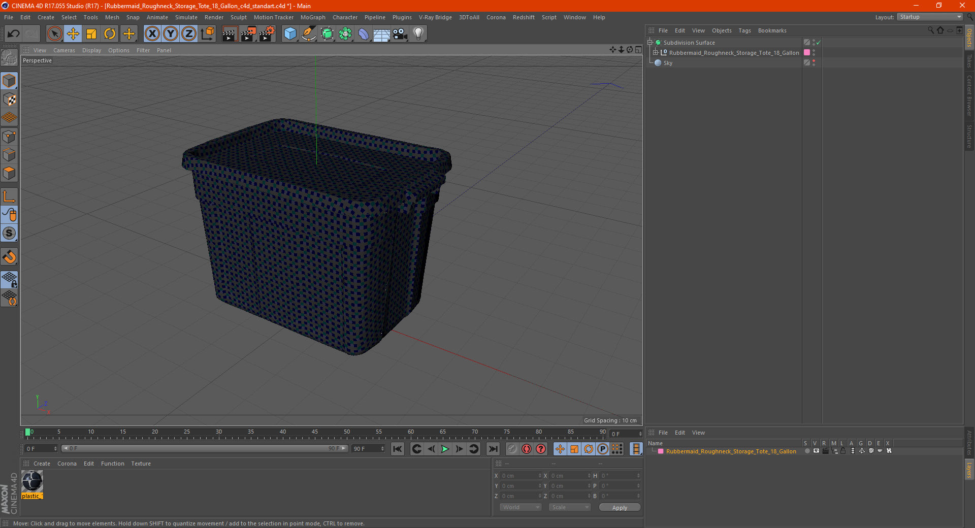Add a Camera object
975x528 pixels.
click(400, 34)
